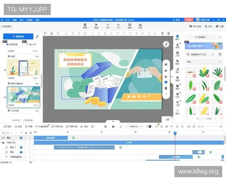Click the 新建 (New) toolbar icon
This screenshot has width=226, height=181.
pyautogui.click(x=85, y=26)
